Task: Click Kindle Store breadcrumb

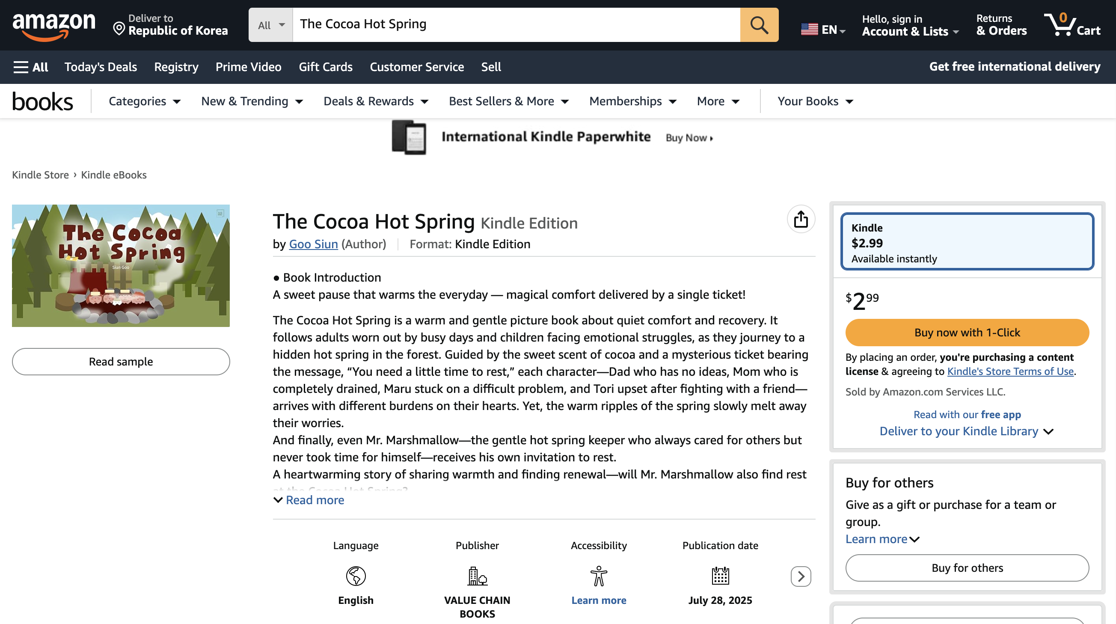Action: (x=40, y=175)
